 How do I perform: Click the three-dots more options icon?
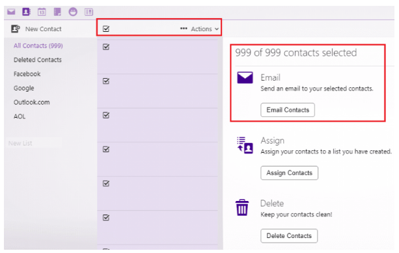click(184, 29)
